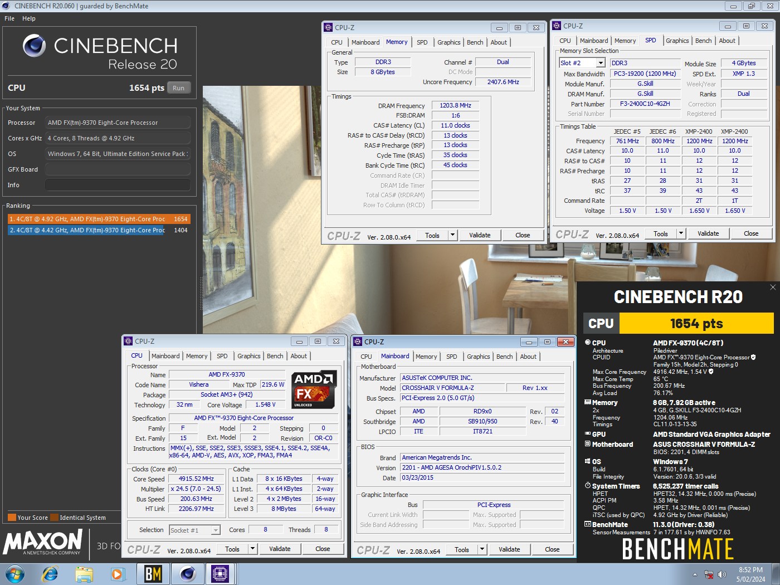Open the Windows Start orb
Viewport: 780px width, 585px height.
click(x=15, y=574)
